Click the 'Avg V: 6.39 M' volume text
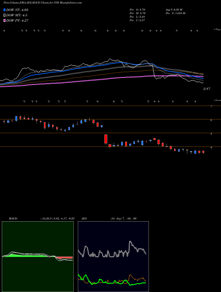This screenshot has height=292, width=221. point(174,10)
